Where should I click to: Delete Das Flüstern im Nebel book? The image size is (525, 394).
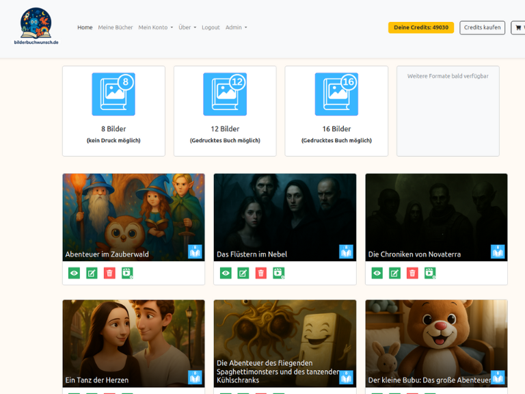[x=261, y=273]
